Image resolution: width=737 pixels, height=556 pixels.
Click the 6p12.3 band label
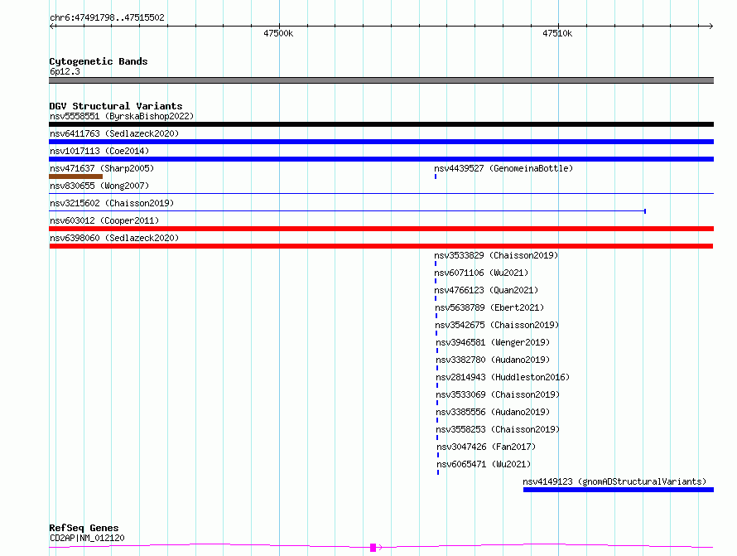pos(65,71)
